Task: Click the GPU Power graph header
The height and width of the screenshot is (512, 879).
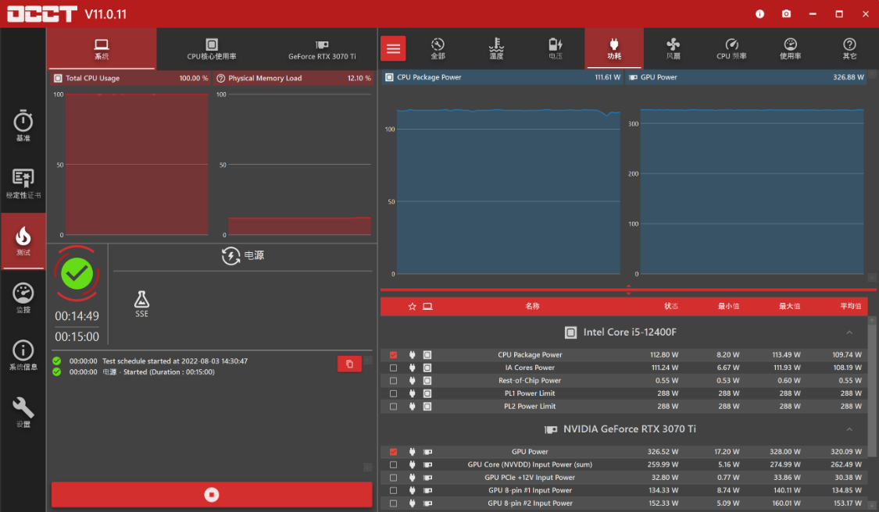Action: point(746,77)
